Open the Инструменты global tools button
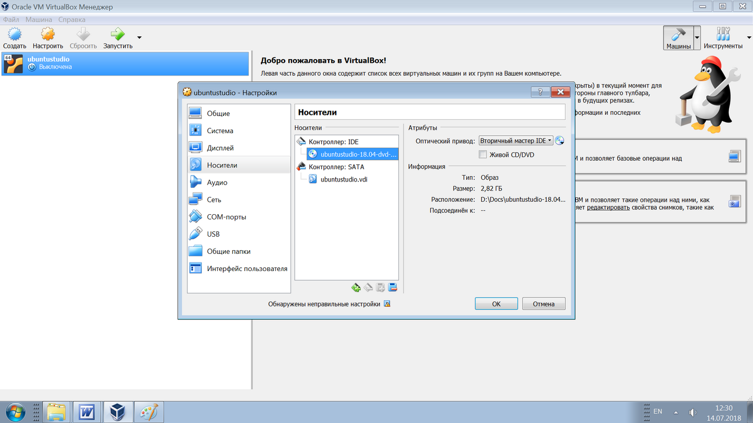 [723, 38]
